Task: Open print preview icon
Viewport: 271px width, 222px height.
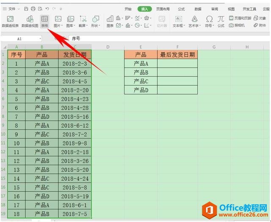Action: coord(40,9)
